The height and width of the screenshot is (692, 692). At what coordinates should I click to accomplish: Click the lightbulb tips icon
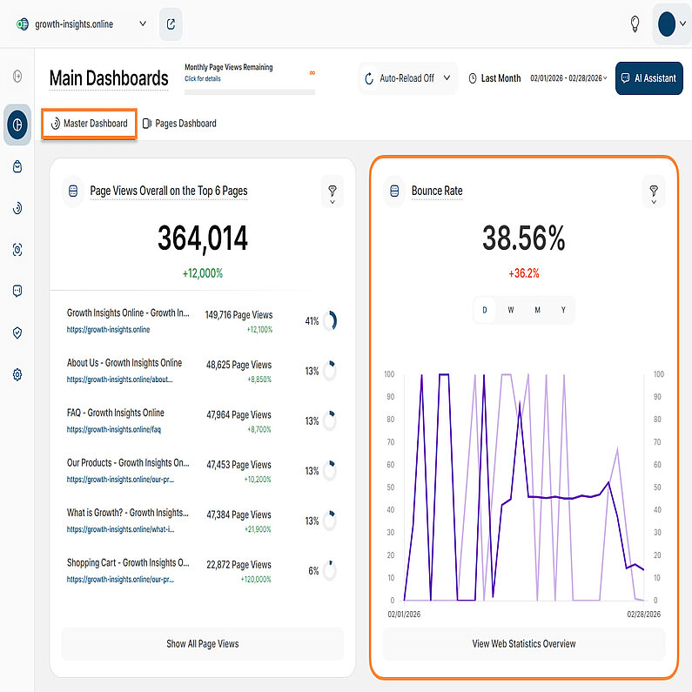(635, 24)
